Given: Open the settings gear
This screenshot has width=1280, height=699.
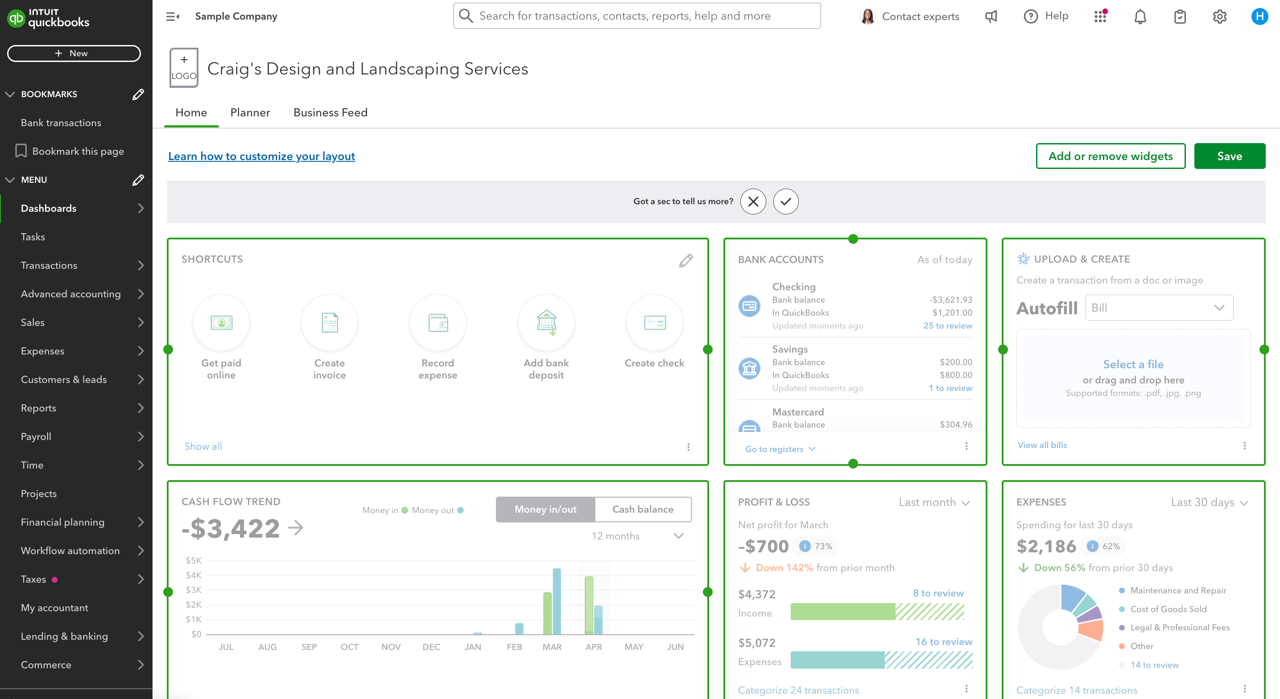Looking at the screenshot, I should pyautogui.click(x=1219, y=16).
